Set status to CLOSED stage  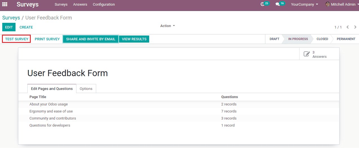coord(322,39)
